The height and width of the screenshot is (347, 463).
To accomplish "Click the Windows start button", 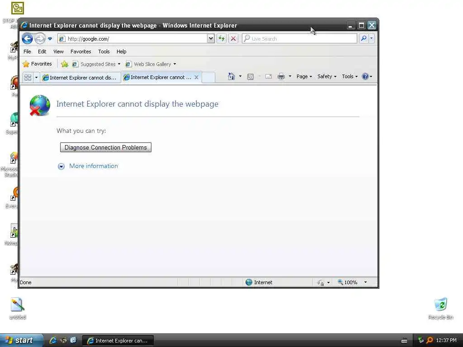I will pos(22,340).
